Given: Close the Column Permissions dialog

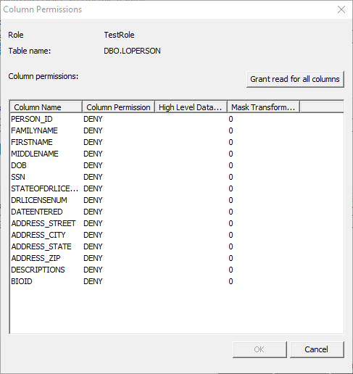Looking at the screenshot, I should coord(341,9).
